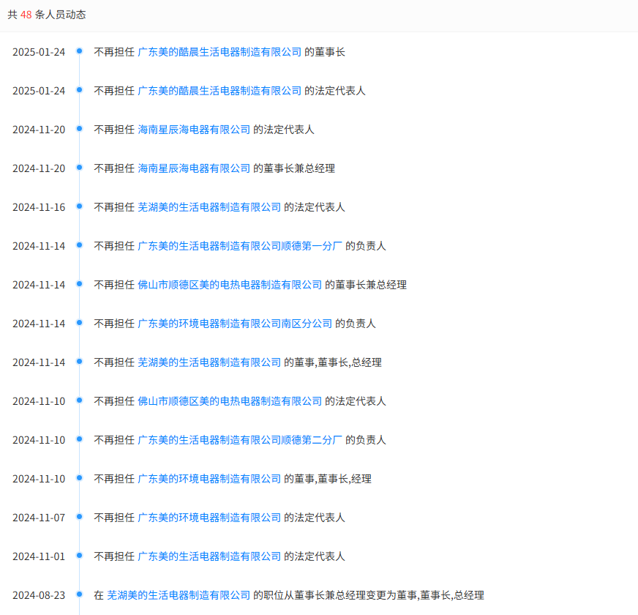Click 海南星辰海电器有限公司 link in 法定代表人 entry
Viewport: 638px width, 615px height.
(194, 130)
